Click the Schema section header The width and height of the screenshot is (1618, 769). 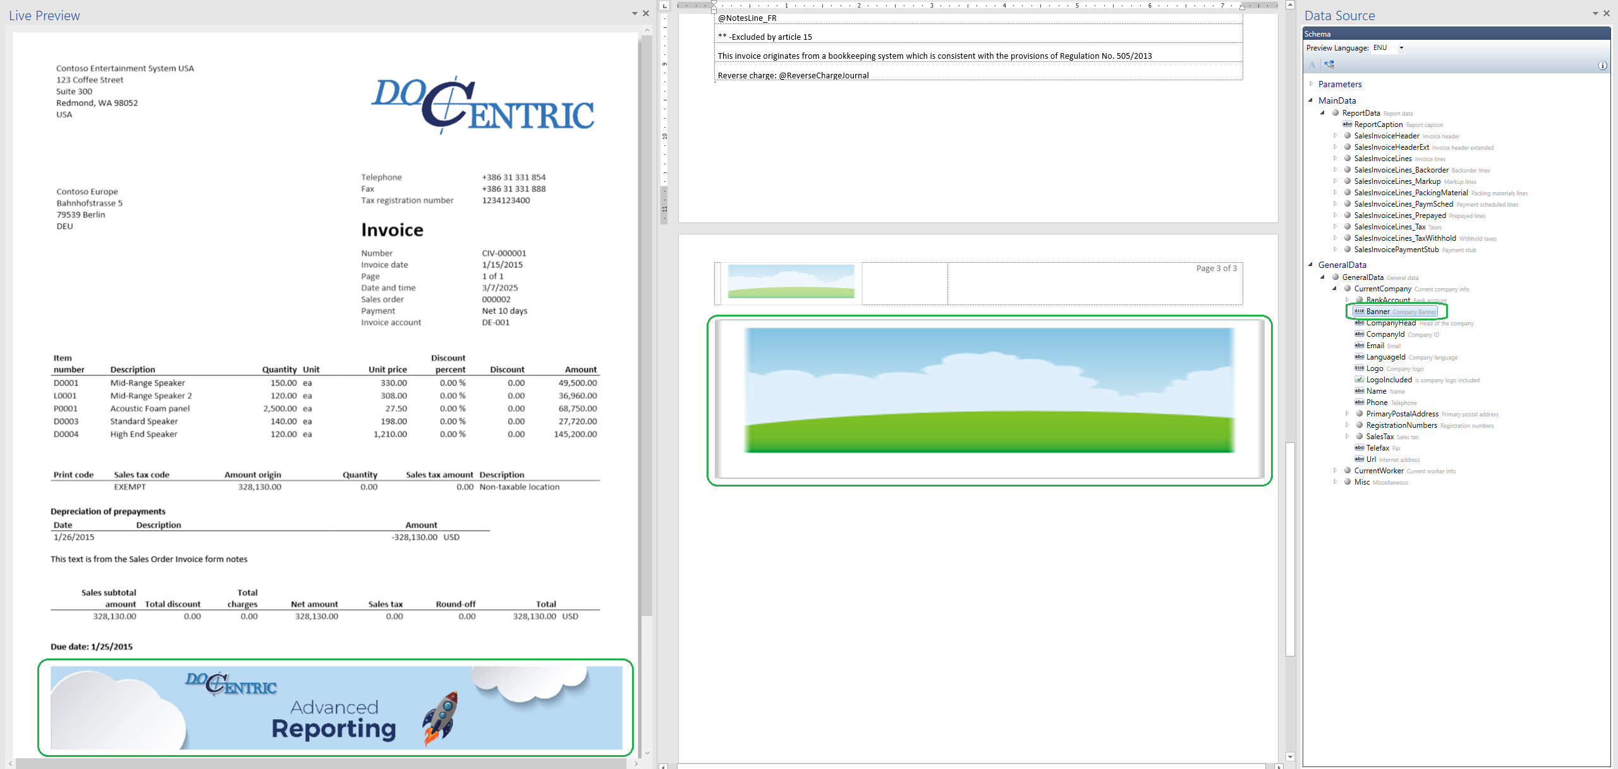(x=1456, y=34)
